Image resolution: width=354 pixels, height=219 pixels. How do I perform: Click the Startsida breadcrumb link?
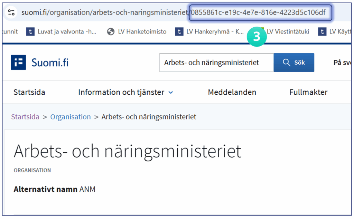click(x=25, y=117)
